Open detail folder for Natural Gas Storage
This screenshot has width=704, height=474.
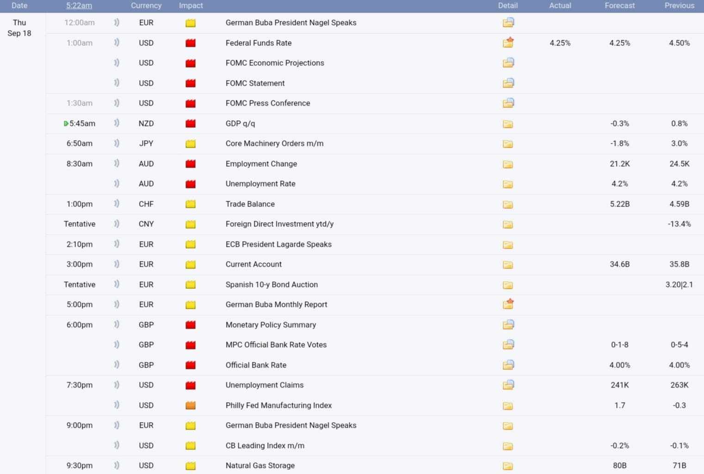pos(508,466)
